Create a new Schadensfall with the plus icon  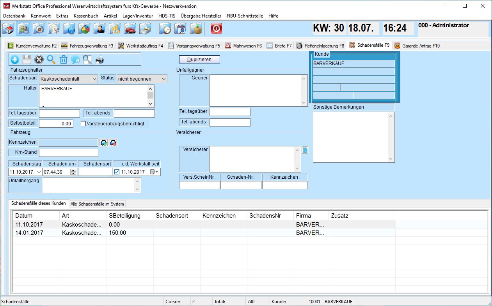[14, 60]
